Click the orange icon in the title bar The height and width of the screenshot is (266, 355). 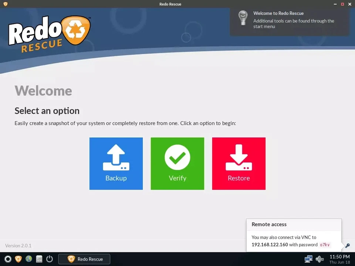click(5, 4)
